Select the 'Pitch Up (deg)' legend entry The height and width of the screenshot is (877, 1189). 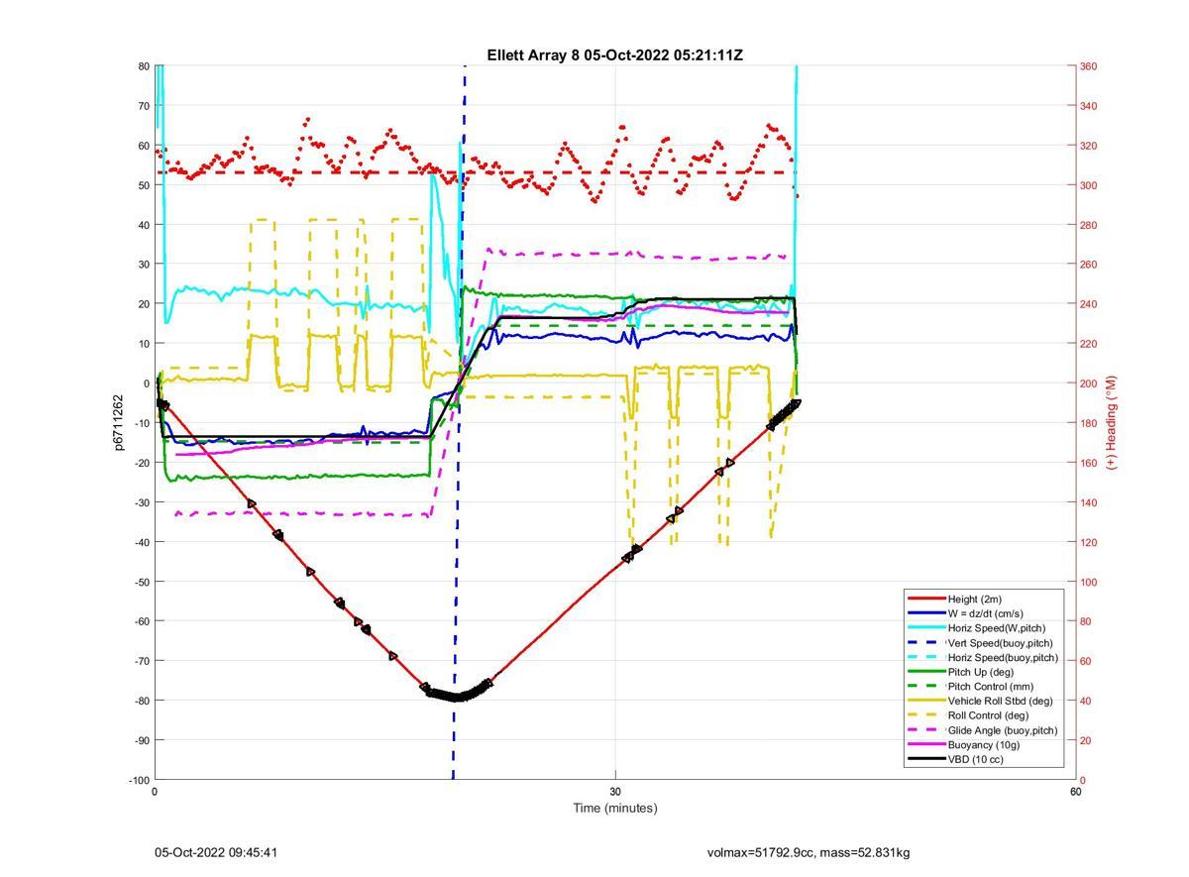coord(982,672)
